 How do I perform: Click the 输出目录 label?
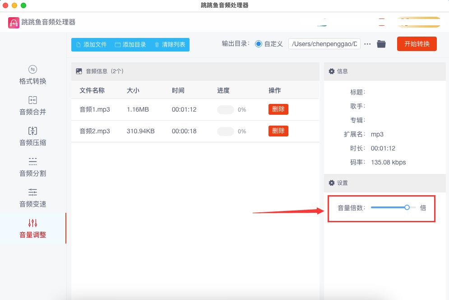pos(236,43)
